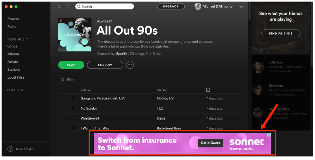Image resolution: width=315 pixels, height=160 pixels.
Task: Open Local Files in the sidebar
Action: coord(16,77)
